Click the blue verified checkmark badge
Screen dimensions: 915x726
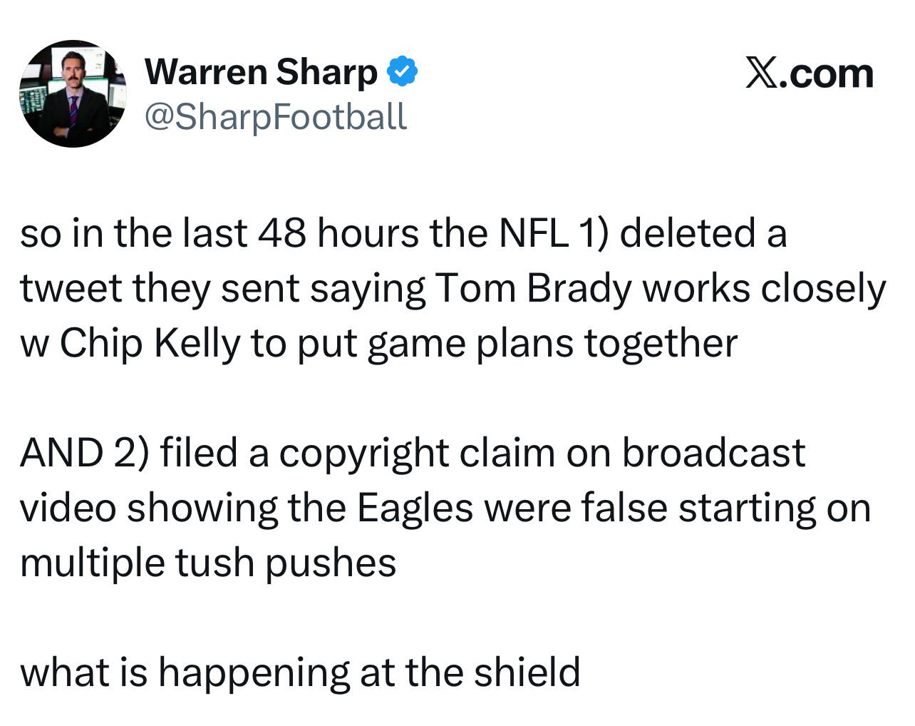tap(402, 72)
